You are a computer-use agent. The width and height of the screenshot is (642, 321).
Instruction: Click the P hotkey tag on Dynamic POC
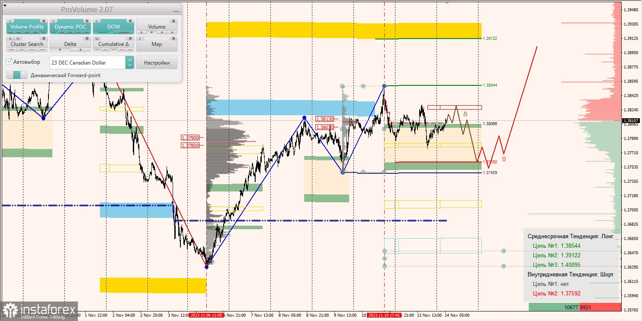[x=54, y=21]
